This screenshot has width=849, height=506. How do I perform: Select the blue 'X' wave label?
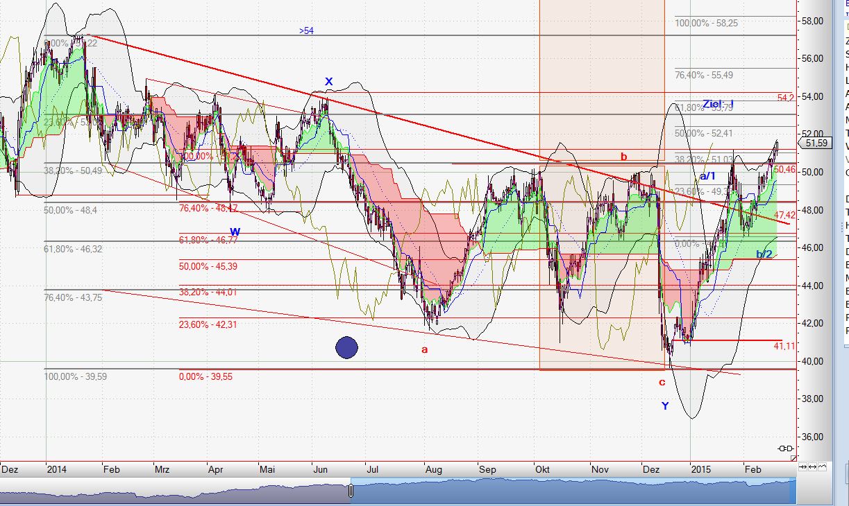(x=329, y=82)
